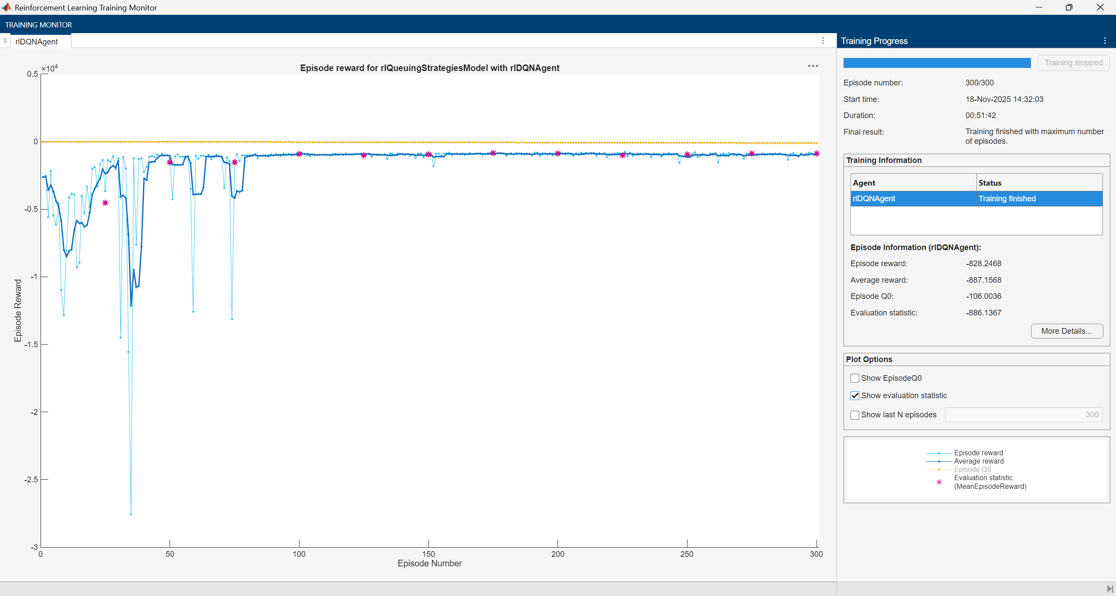Open the TRAINING MONITOR toolstrip tab
Viewport: 1116px width, 596px height.
point(38,25)
